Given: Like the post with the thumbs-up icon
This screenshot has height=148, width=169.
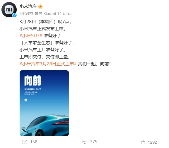Looking at the screenshot, I should pyautogui.click(x=143, y=142).
